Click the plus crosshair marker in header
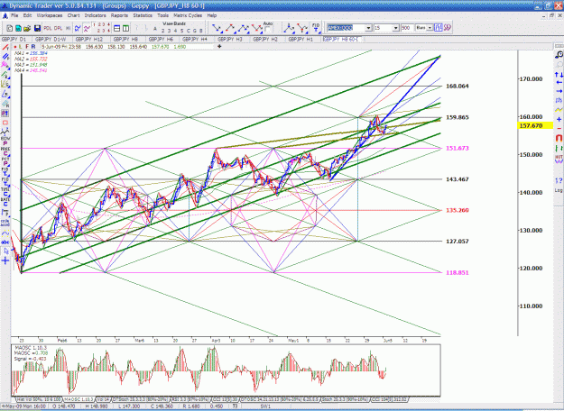Viewport: 564px width, 411px height. pyautogui.click(x=219, y=46)
